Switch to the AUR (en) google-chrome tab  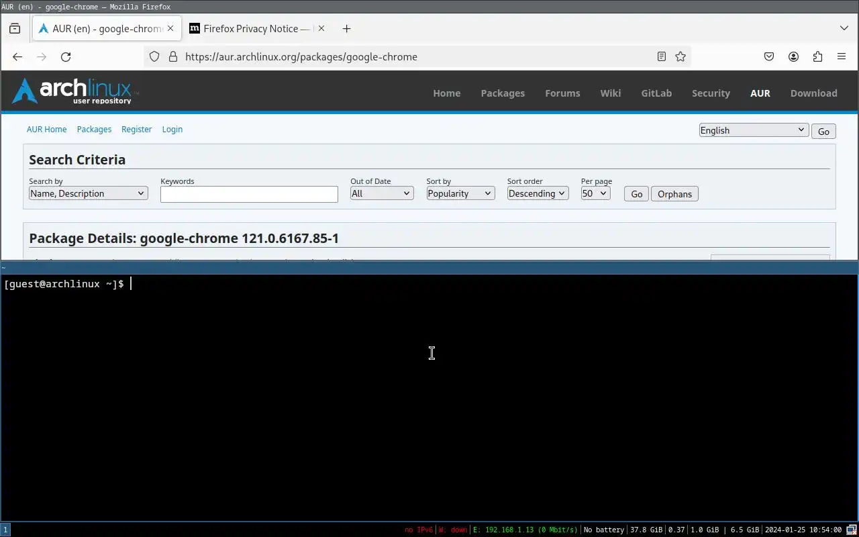pos(106,29)
